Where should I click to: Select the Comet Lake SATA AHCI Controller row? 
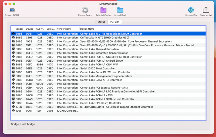pos(108,80)
